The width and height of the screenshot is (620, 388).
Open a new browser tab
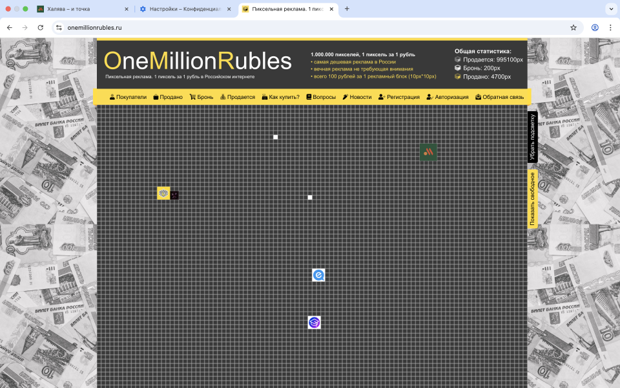347,8
